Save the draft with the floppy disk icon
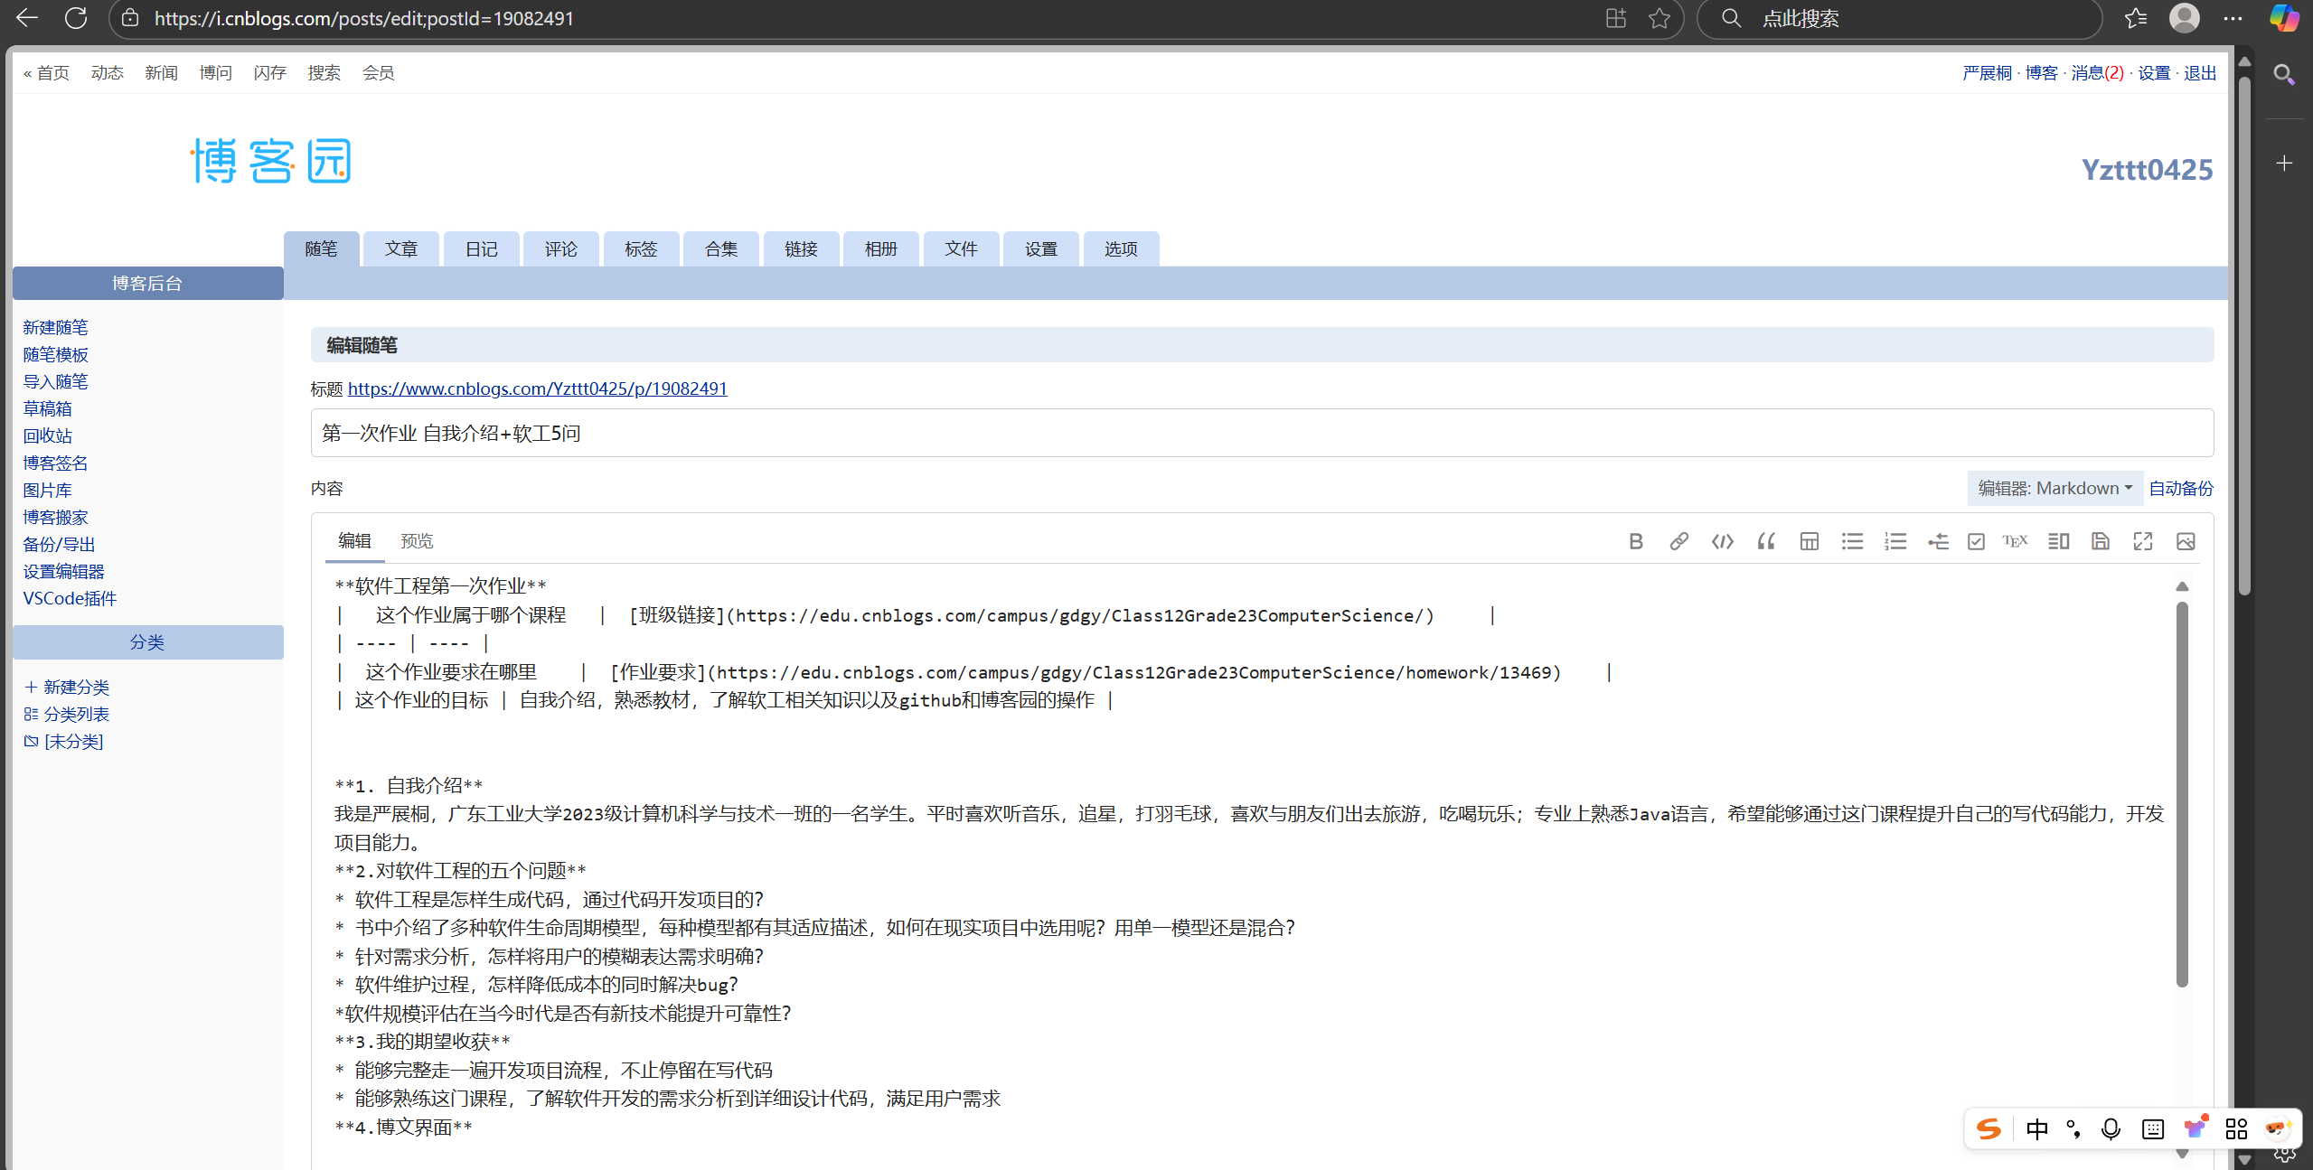2313x1170 pixels. tap(2101, 541)
